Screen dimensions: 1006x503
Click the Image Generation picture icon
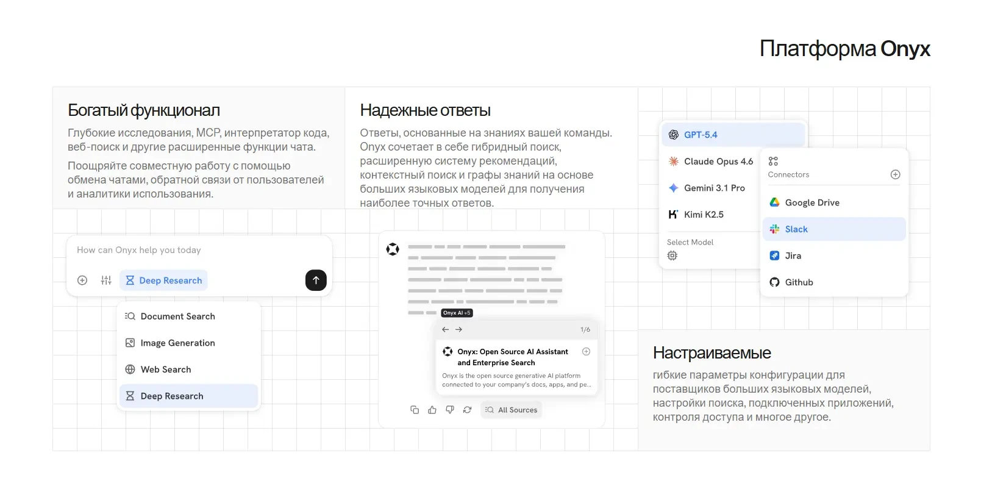tap(130, 343)
